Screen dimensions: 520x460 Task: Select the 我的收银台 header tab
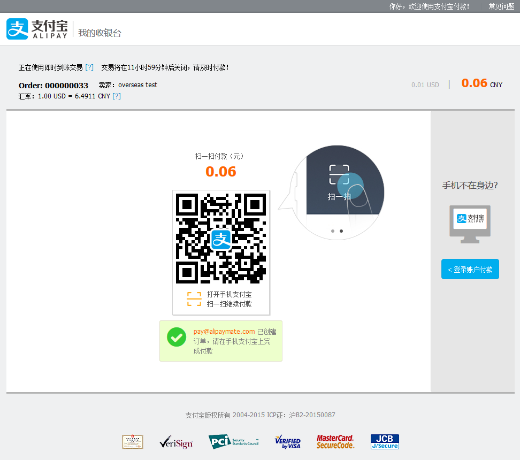point(100,32)
